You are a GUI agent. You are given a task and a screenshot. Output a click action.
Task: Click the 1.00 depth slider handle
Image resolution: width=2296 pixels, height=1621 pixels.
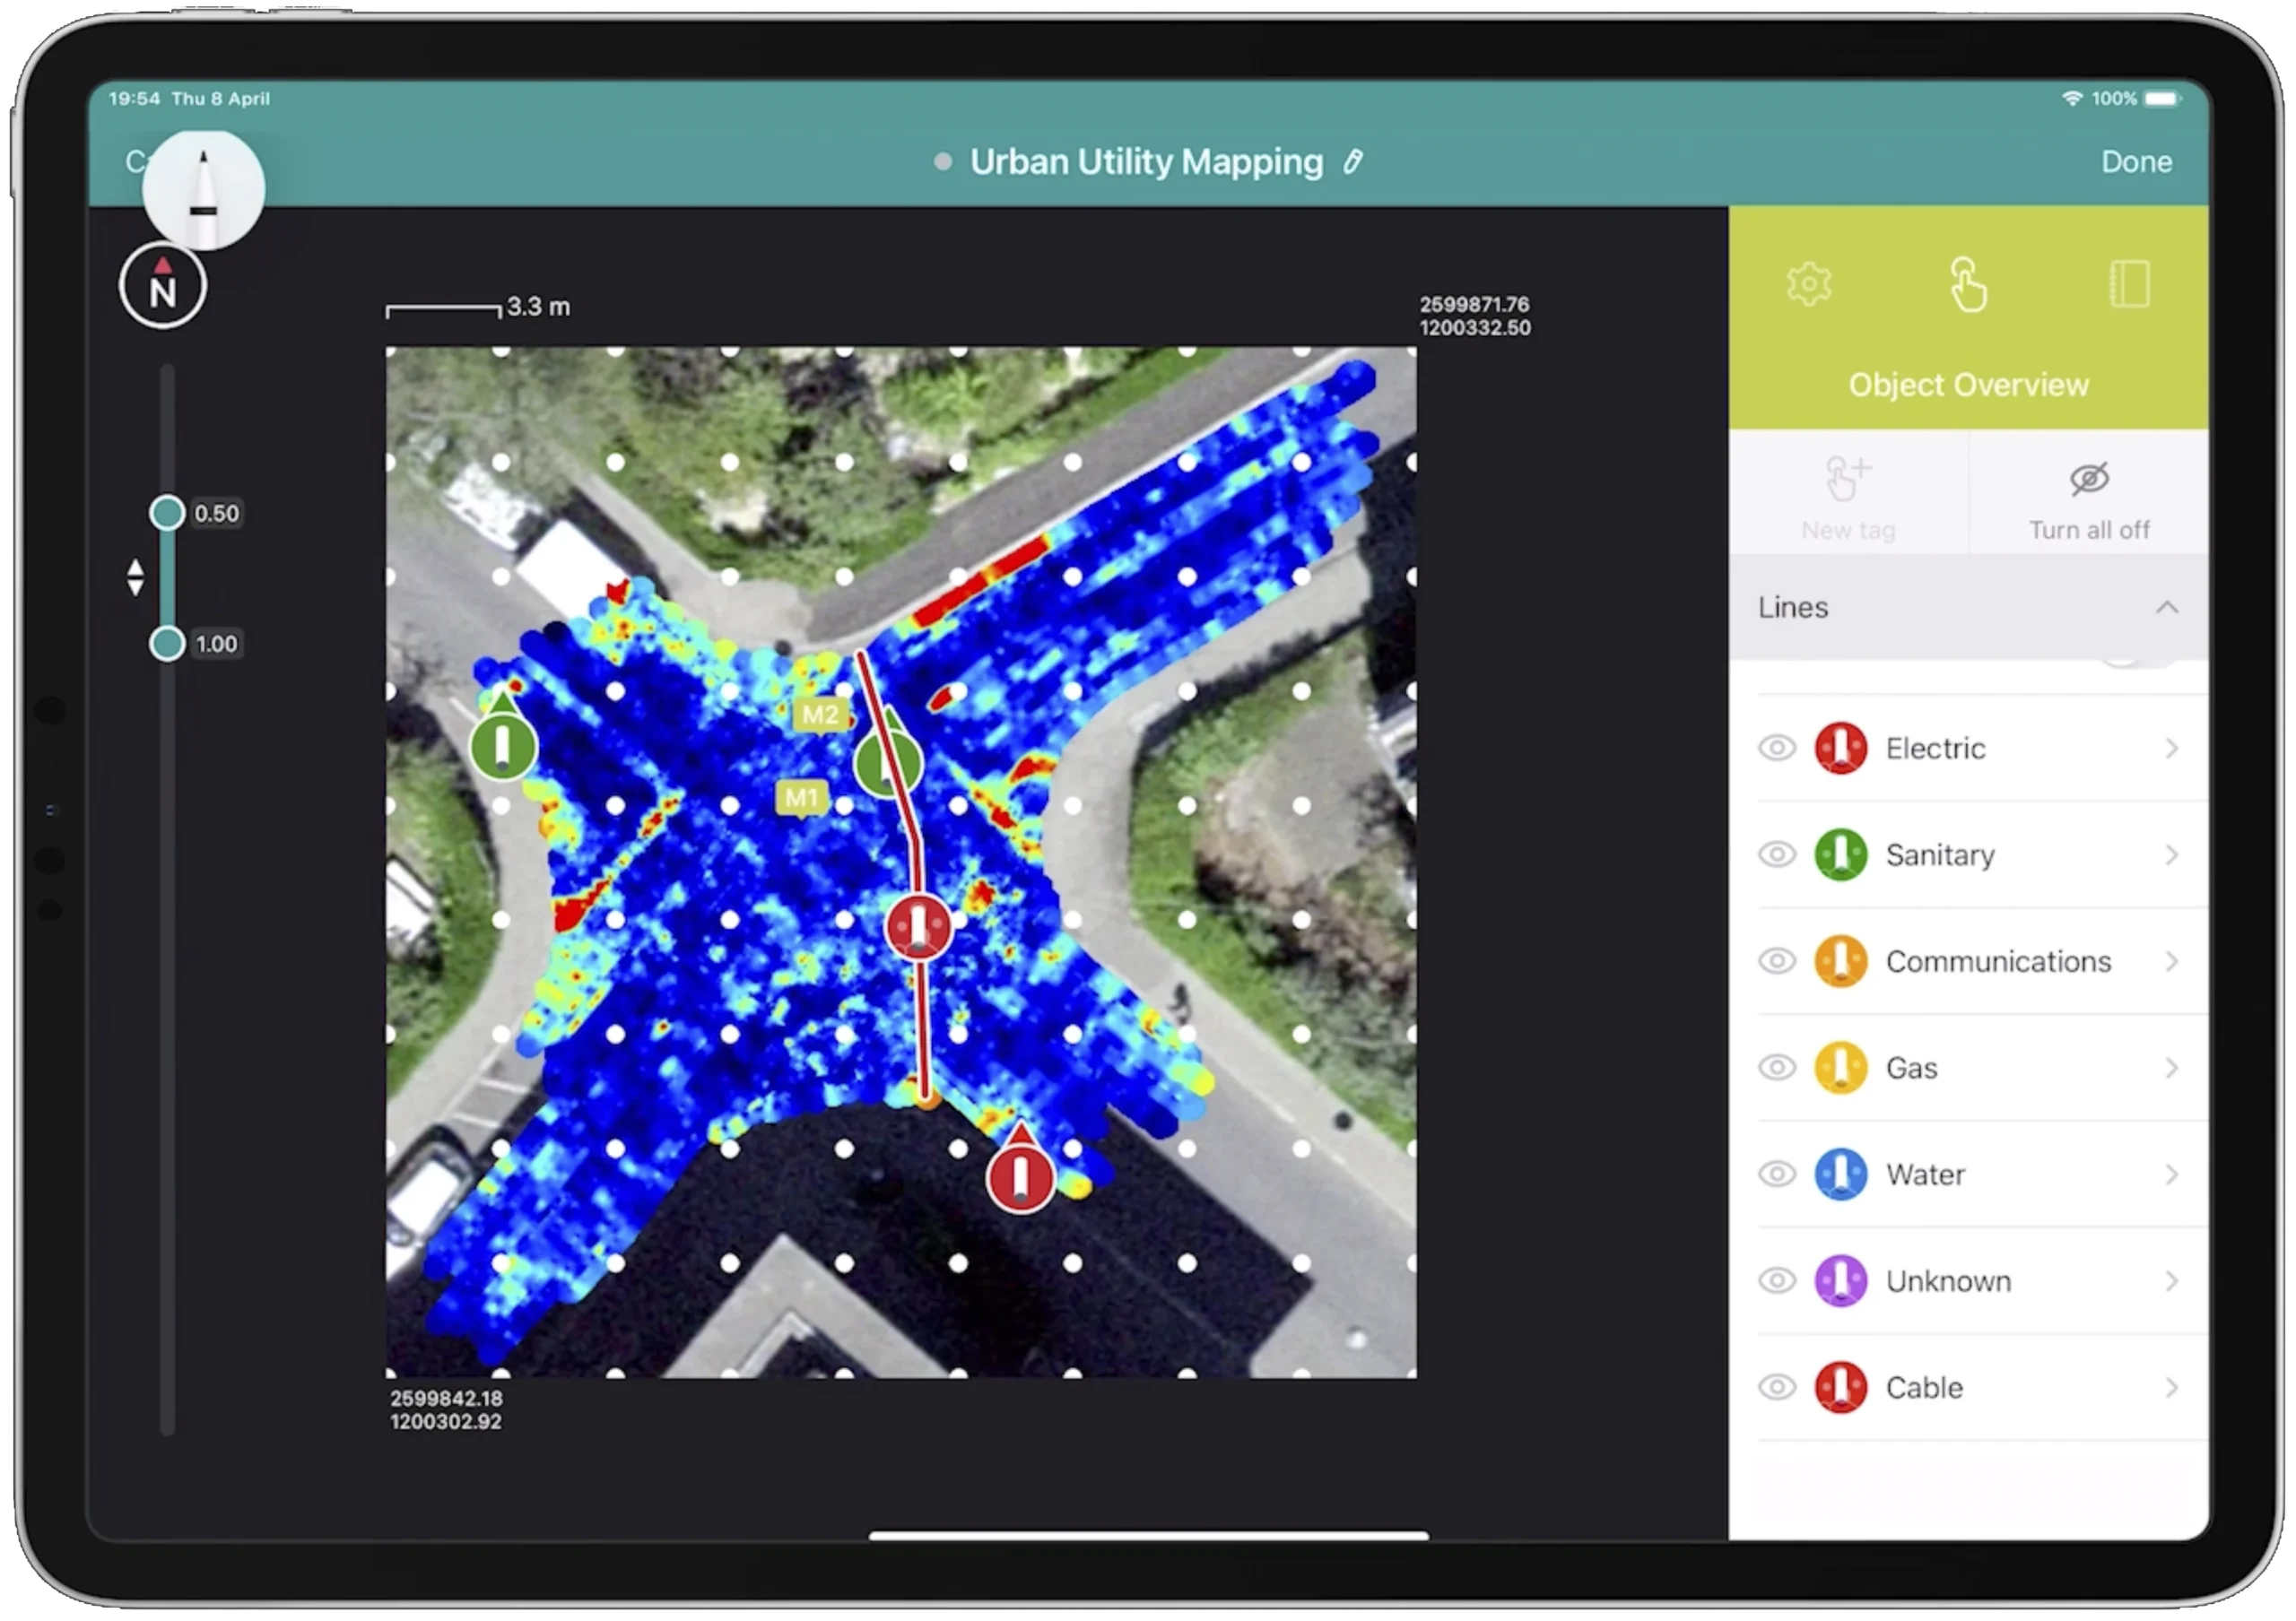(x=167, y=644)
